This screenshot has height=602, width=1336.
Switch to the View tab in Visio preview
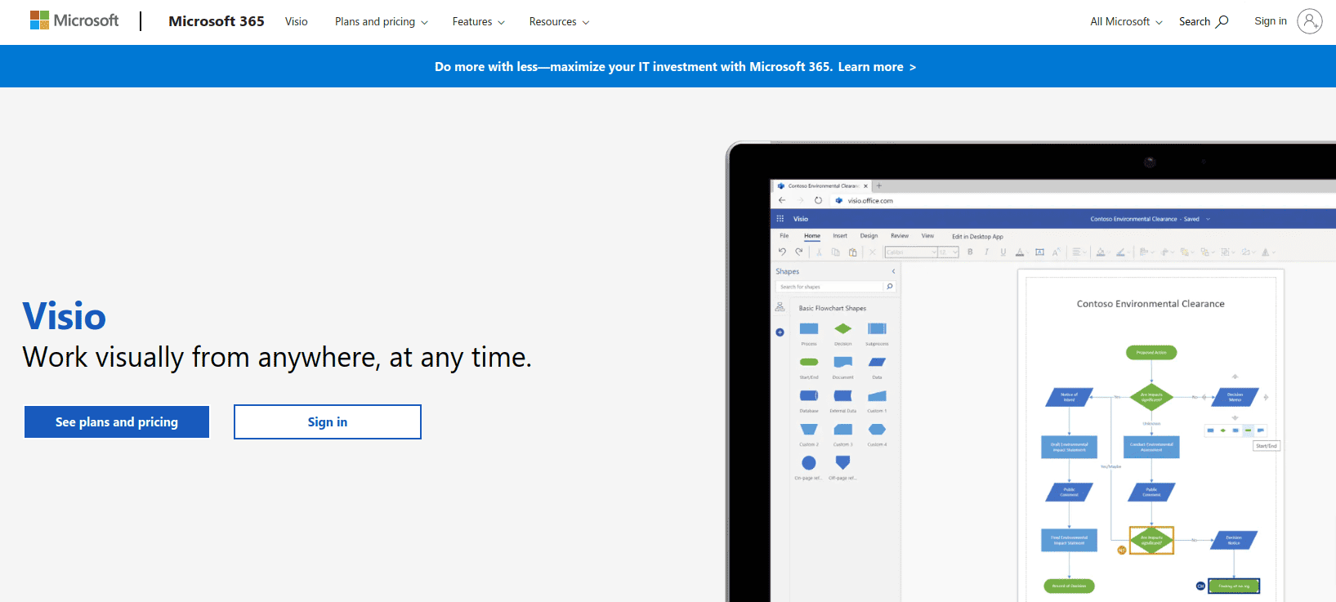(x=927, y=236)
